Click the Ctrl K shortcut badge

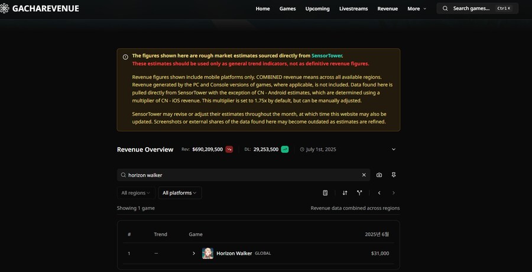(504, 8)
